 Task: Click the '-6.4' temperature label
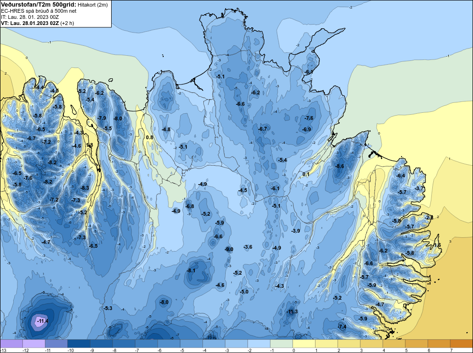(401, 176)
